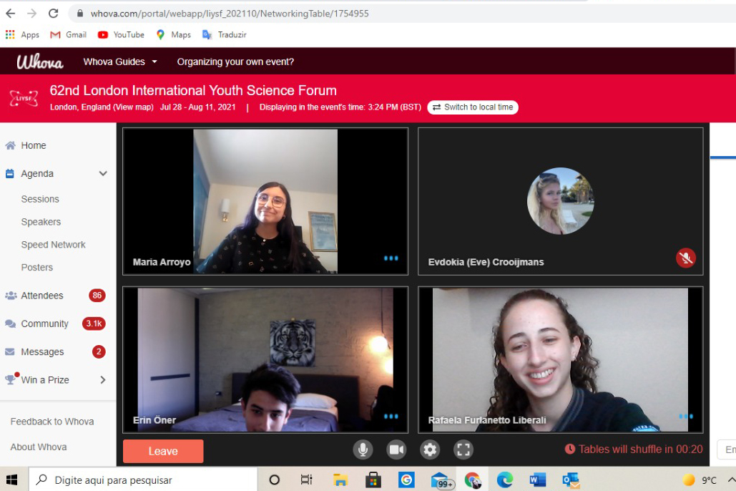
Task: Click the muted microphone icon on Evdokia's tile
Action: (686, 258)
